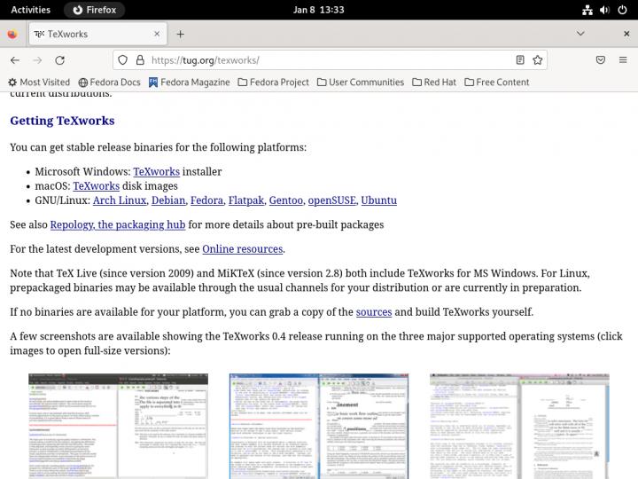638x479 pixels.
Task: Click the site security padlock icon
Action: [x=140, y=60]
